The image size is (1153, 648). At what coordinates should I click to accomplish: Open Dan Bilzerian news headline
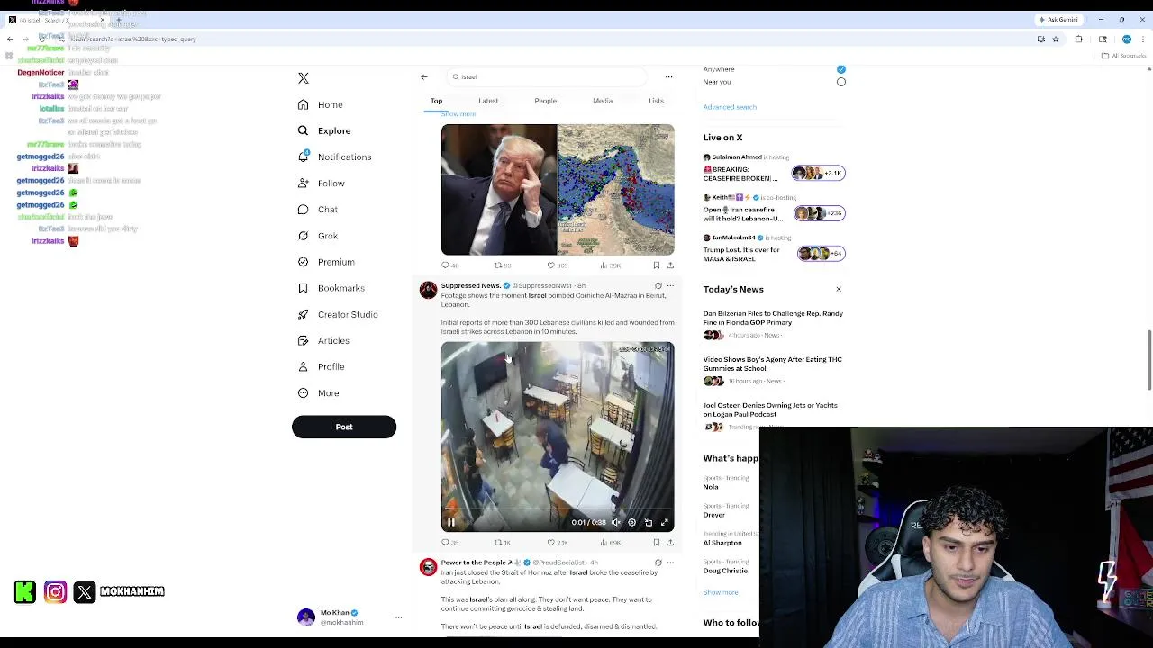pyautogui.click(x=773, y=318)
